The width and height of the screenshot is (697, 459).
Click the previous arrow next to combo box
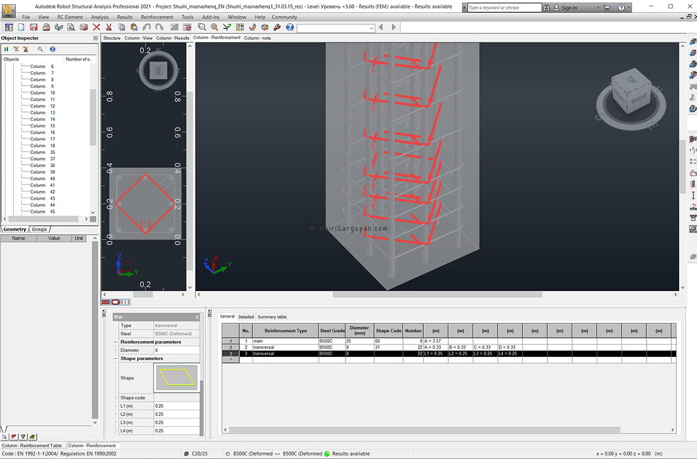381,27
